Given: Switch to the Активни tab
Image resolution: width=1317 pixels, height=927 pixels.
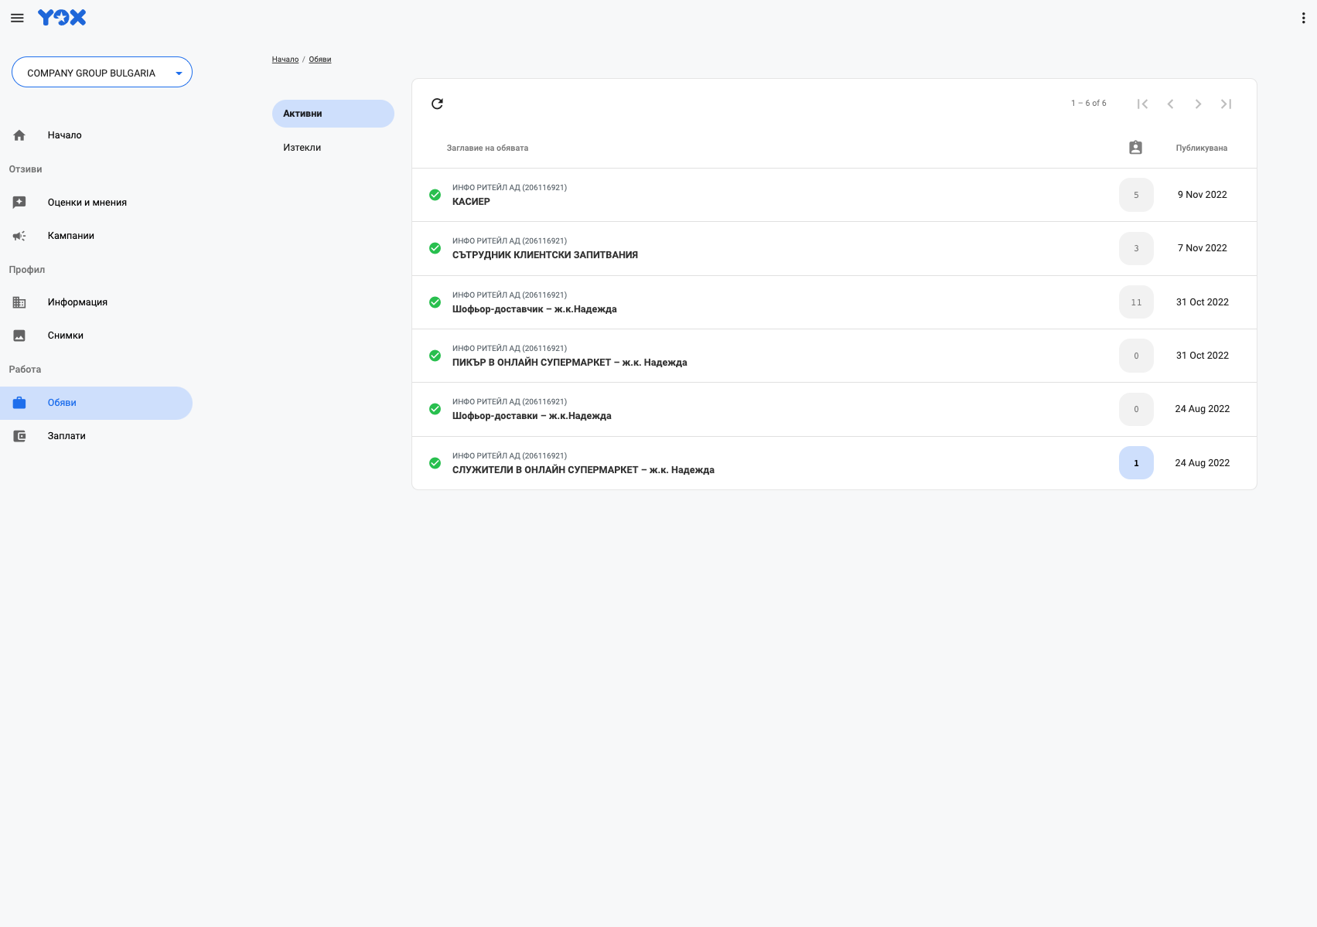Looking at the screenshot, I should (x=333, y=114).
